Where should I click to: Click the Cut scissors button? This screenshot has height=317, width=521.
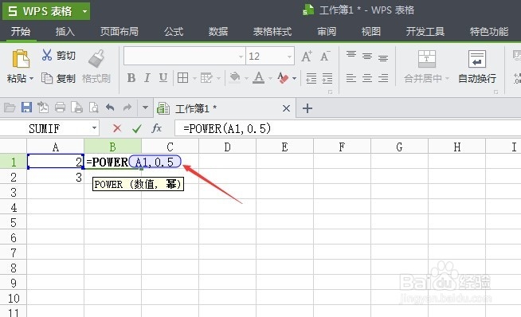59,55
